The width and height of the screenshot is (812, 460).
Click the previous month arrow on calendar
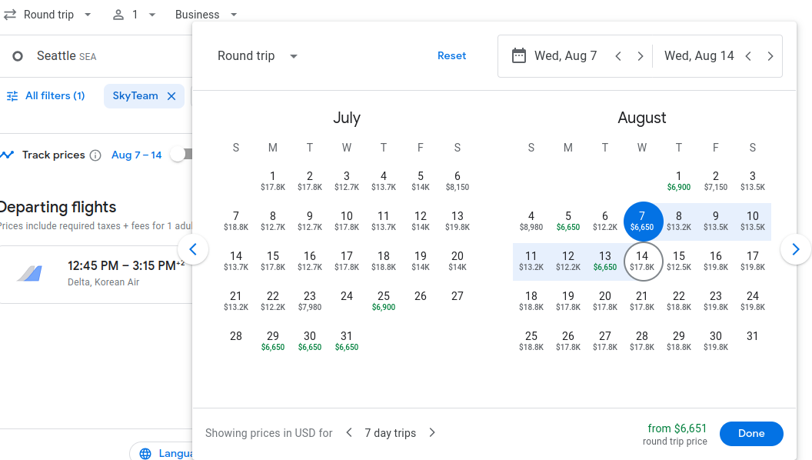[193, 249]
